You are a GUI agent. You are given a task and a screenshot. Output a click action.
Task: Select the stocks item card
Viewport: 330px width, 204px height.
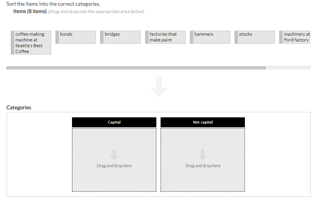pyautogui.click(x=255, y=37)
